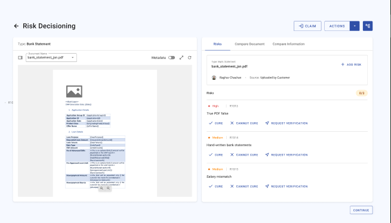Screen dimensions: 391x223
Task: Click Raghav Chauhan's avatar
Action: pyautogui.click(x=214, y=78)
